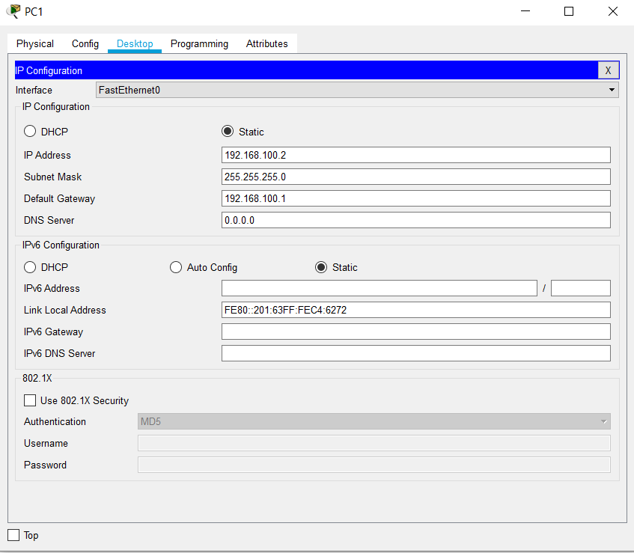The width and height of the screenshot is (634, 553).
Task: Close the IP Configuration panel
Action: [x=608, y=70]
